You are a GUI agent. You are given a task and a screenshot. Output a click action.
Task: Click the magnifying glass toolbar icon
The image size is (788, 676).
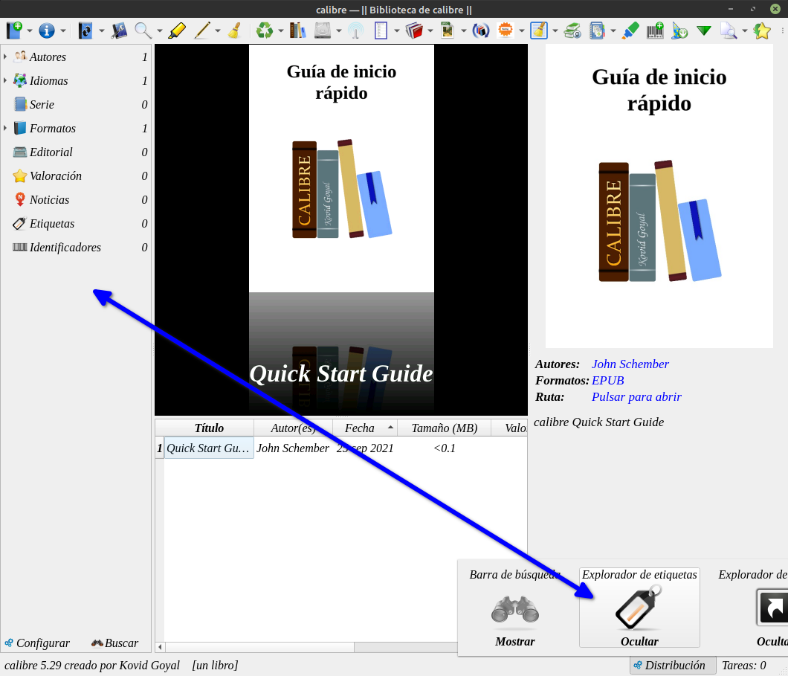(143, 30)
